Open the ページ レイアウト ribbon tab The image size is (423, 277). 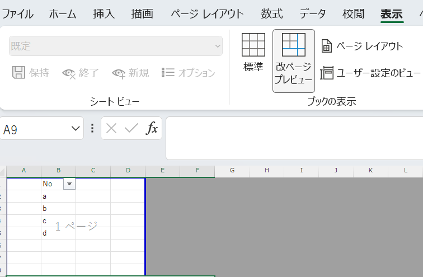click(x=207, y=14)
